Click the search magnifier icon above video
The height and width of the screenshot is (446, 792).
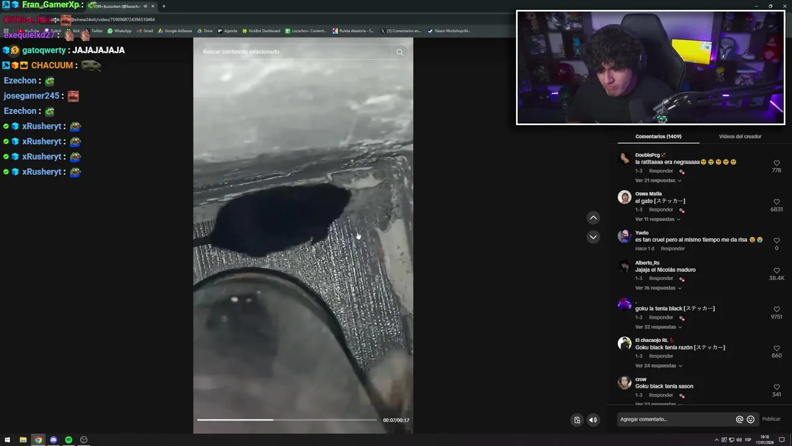point(400,52)
